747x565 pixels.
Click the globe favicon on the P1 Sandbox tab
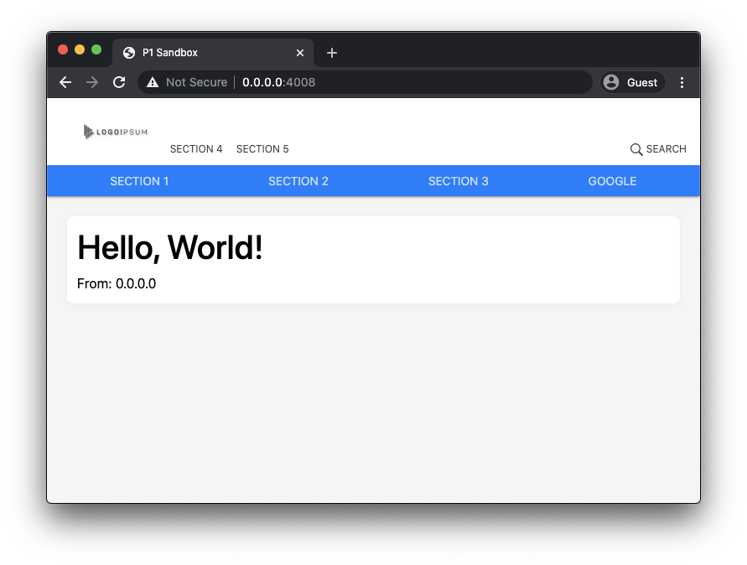(128, 53)
